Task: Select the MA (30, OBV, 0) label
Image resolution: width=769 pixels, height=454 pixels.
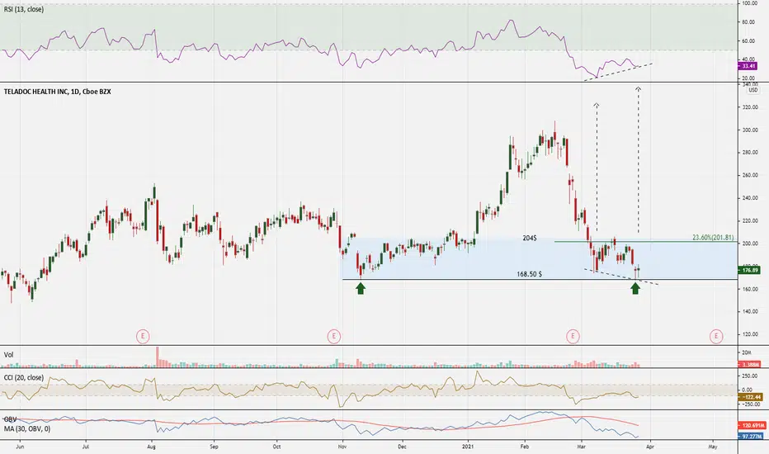Action: click(26, 429)
